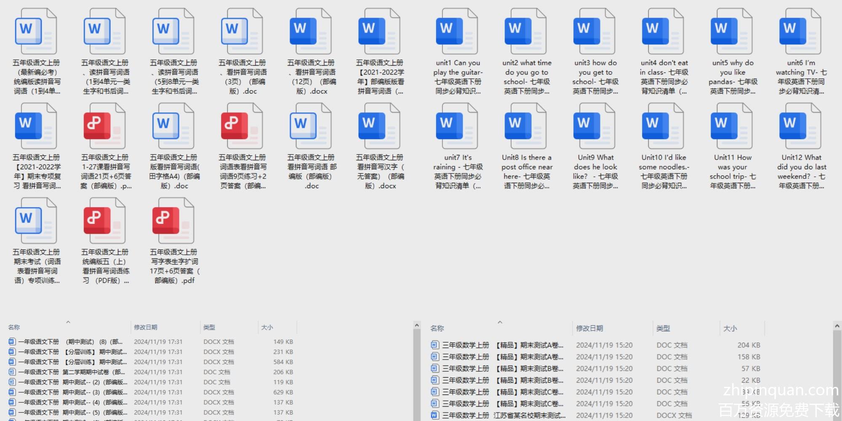842x421 pixels.
Task: Click scroll-up arrow of left file list
Action: 417,325
